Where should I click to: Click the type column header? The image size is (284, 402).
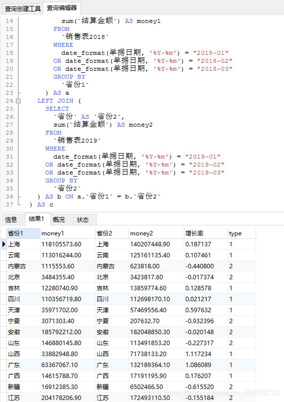click(242, 233)
